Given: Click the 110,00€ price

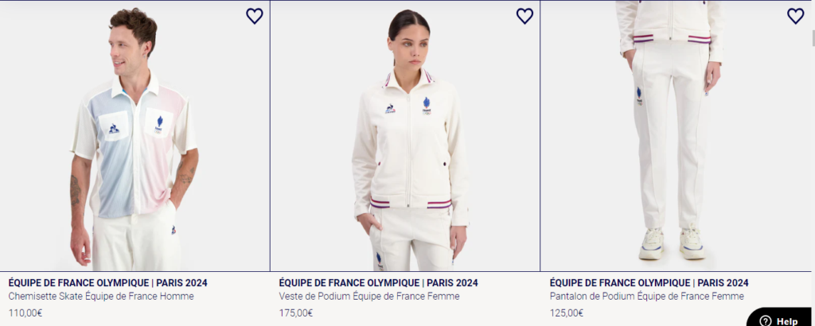Looking at the screenshot, I should 25,313.
